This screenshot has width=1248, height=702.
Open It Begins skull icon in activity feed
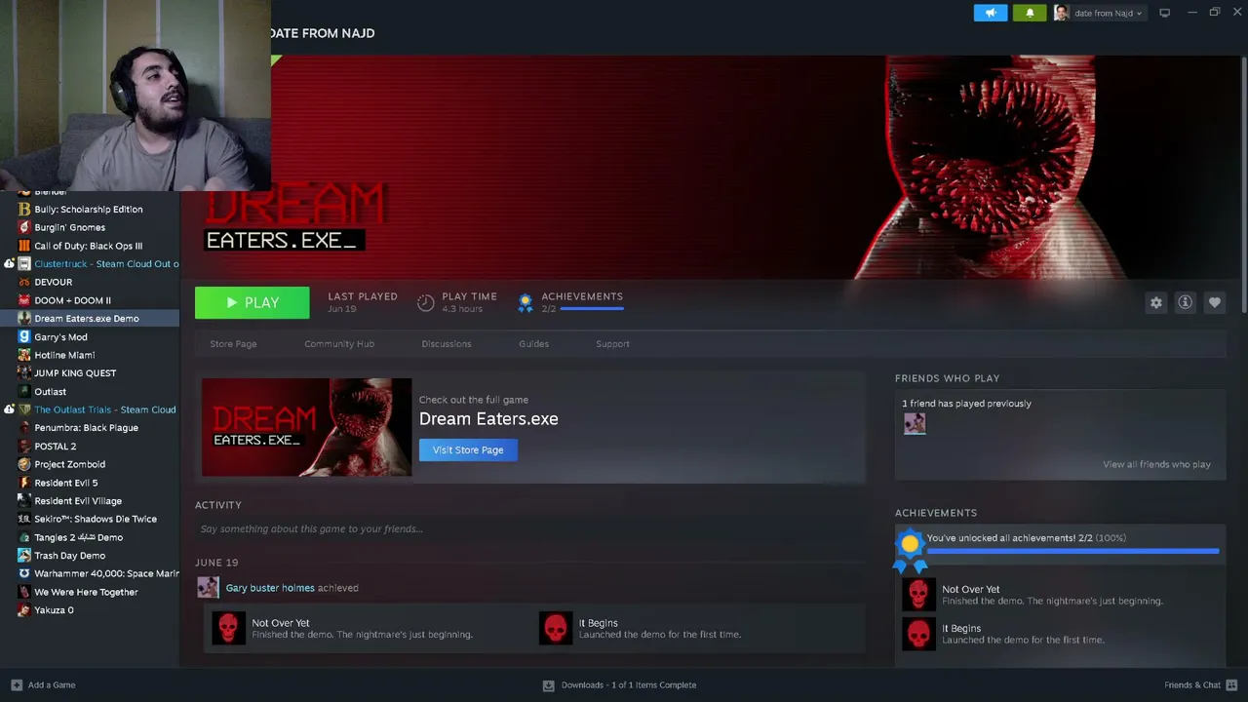point(556,628)
